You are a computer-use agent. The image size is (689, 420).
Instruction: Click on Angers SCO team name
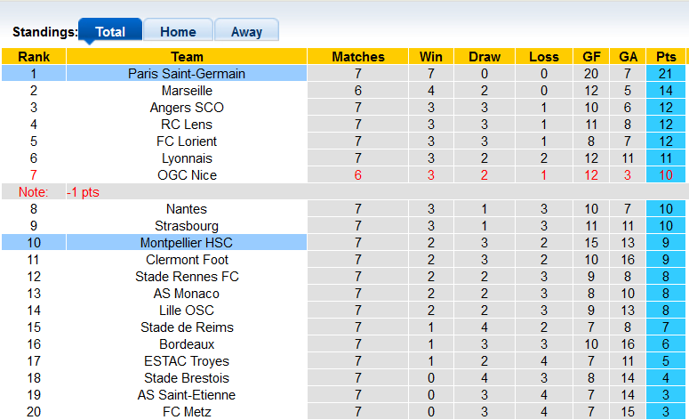[x=187, y=108]
